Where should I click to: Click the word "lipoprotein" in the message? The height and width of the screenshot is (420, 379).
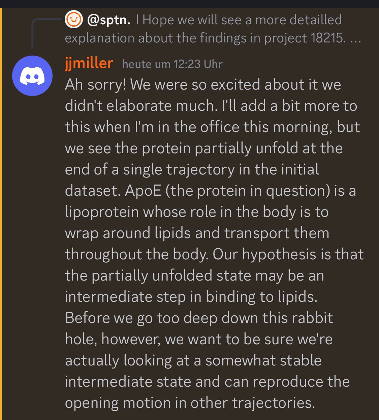click(x=102, y=212)
